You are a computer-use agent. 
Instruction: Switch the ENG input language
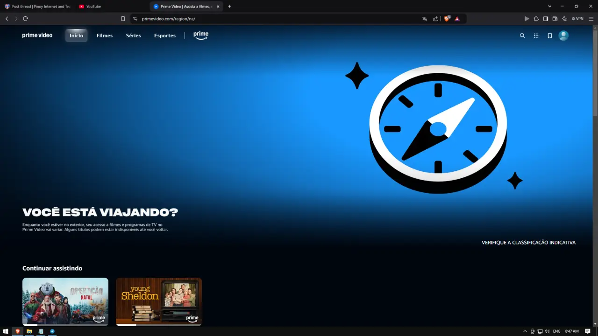(556, 331)
